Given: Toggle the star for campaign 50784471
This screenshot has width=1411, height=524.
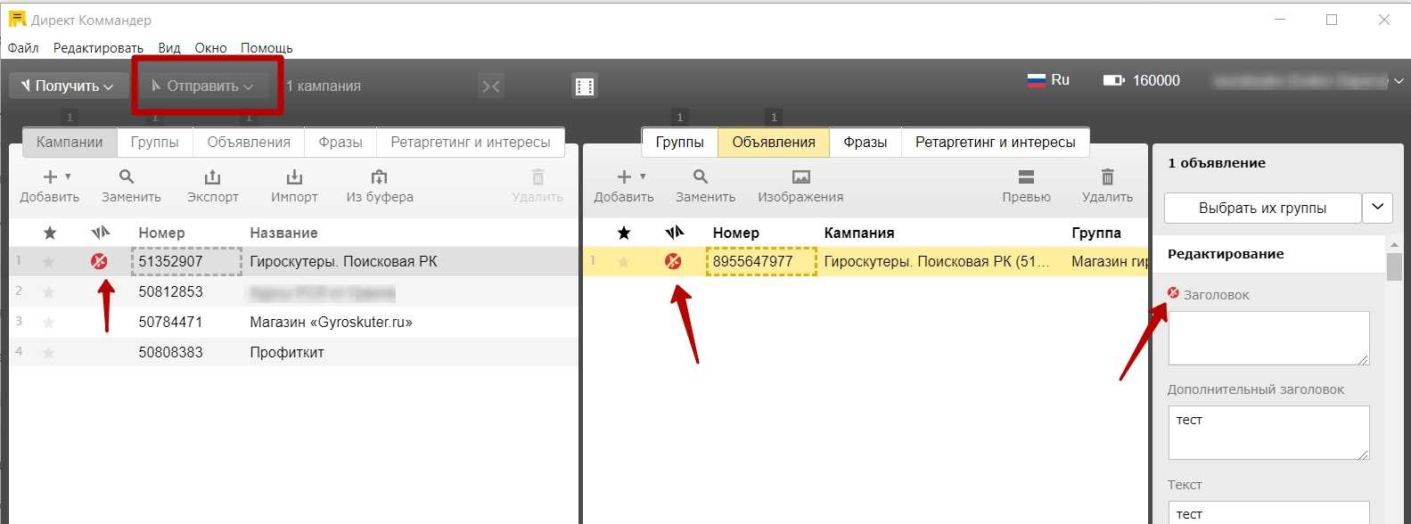Looking at the screenshot, I should [x=49, y=323].
